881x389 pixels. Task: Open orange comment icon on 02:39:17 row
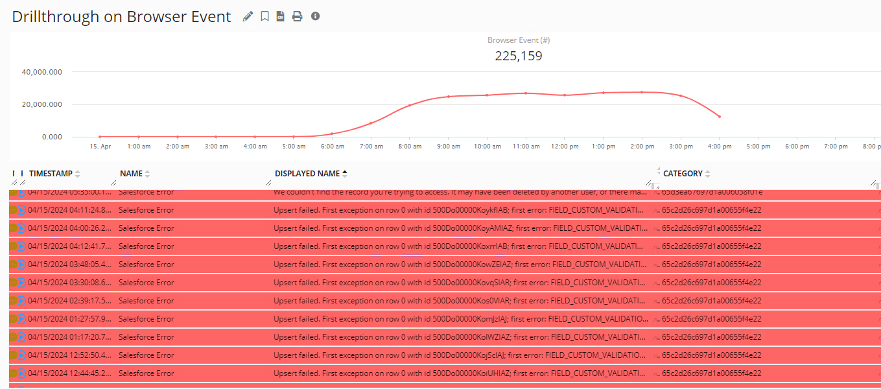(13, 301)
